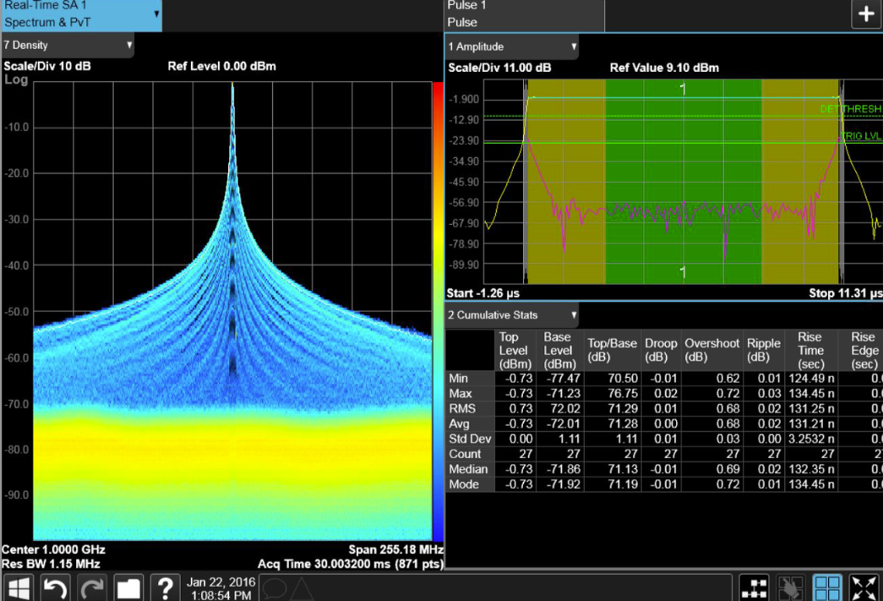Expand the 1 Amplitude window dropdown
The height and width of the screenshot is (601, 883).
[574, 47]
